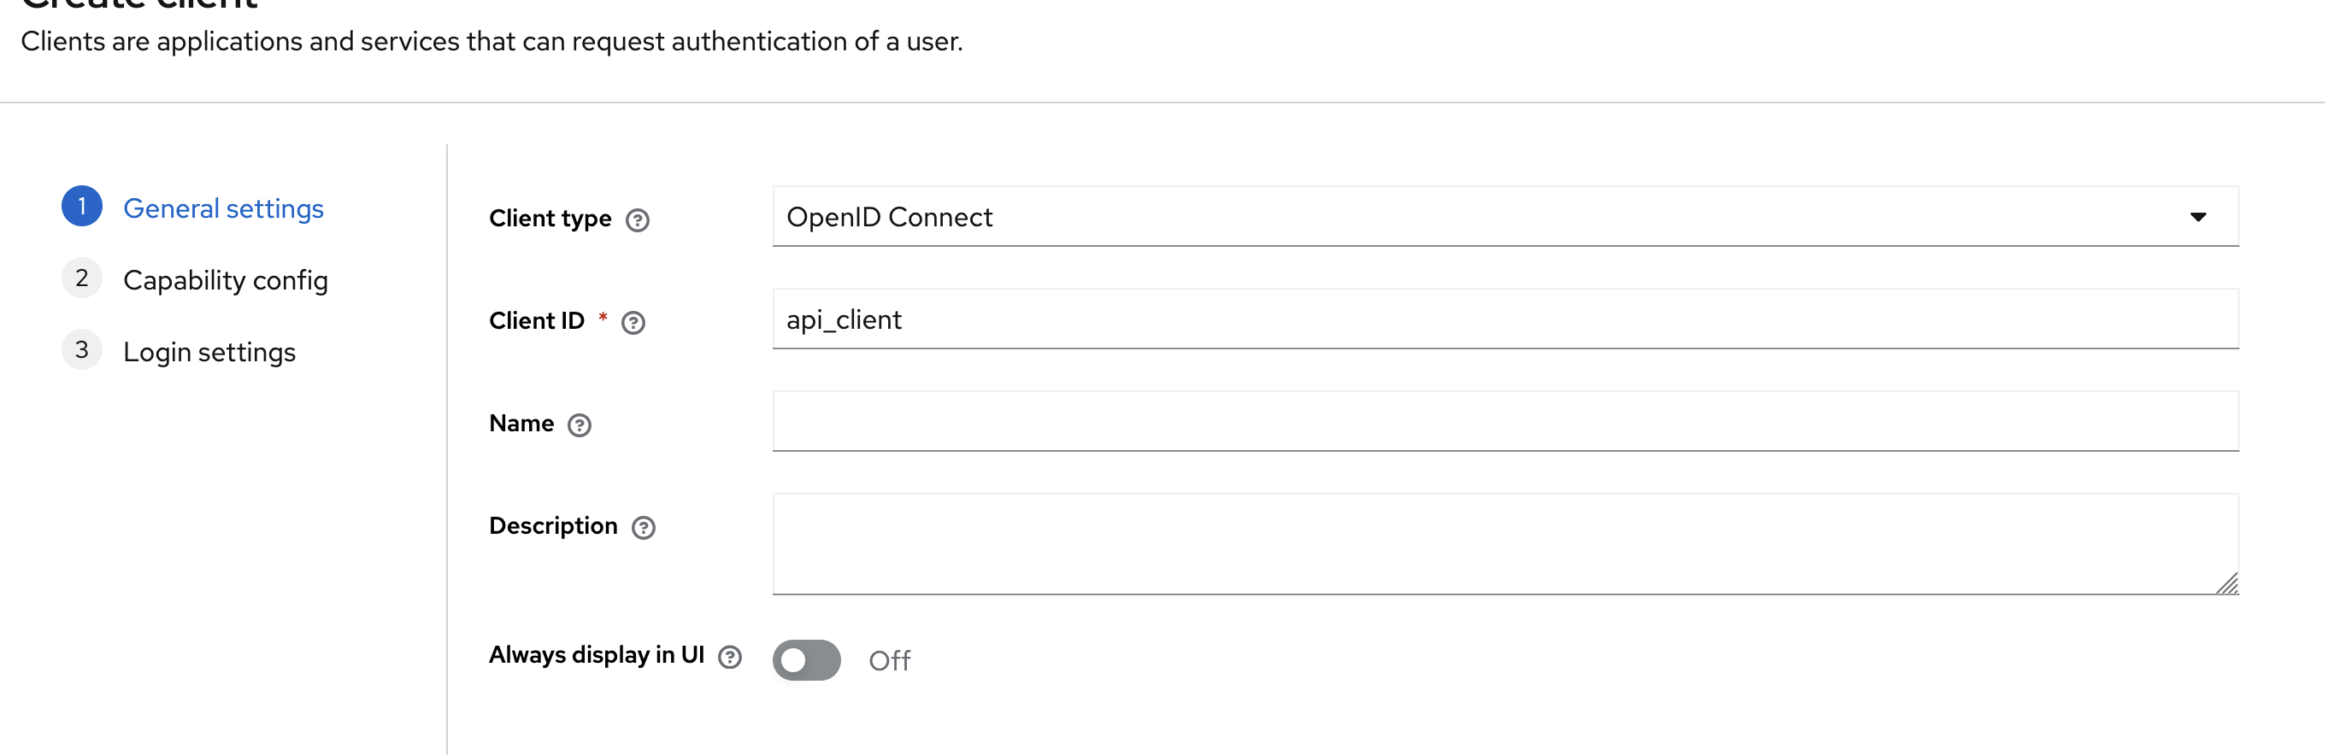The width and height of the screenshot is (2325, 755).
Task: Select the General settings step
Action: [223, 208]
